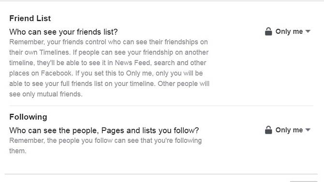324x182 pixels.
Task: Click the bottom divider line below Following
Action: coord(161,174)
